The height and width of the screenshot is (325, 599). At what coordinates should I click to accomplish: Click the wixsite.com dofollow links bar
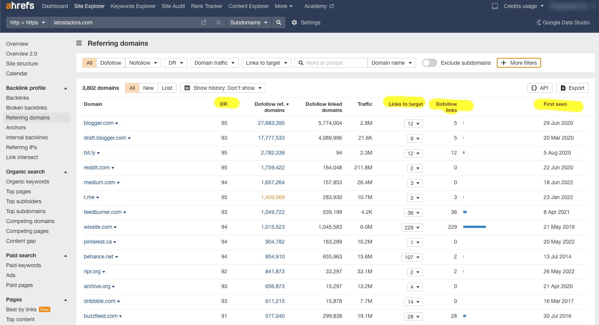pyautogui.click(x=474, y=227)
